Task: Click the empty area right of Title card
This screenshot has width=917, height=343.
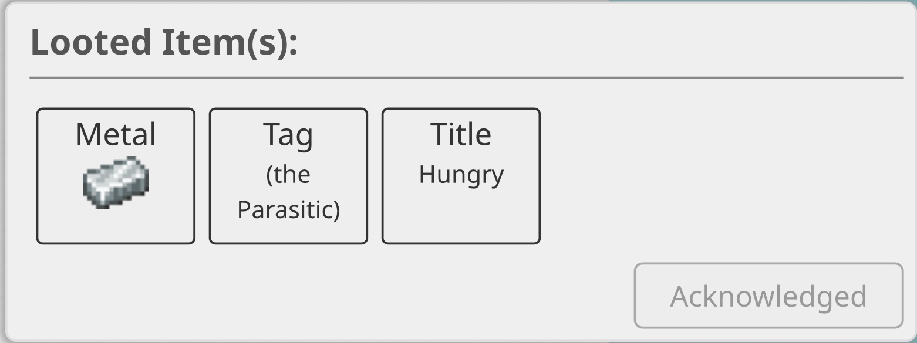Action: coord(704,176)
